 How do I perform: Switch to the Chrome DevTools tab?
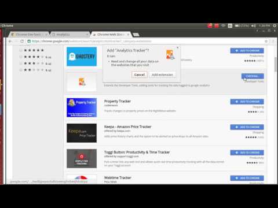28,35
